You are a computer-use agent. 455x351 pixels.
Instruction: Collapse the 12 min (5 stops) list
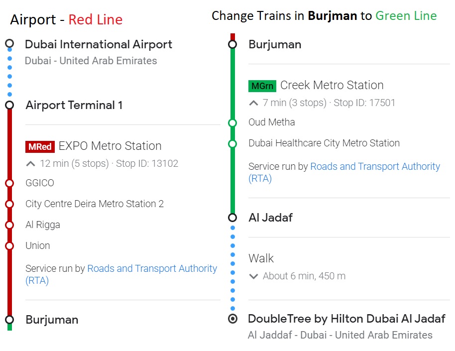click(30, 164)
